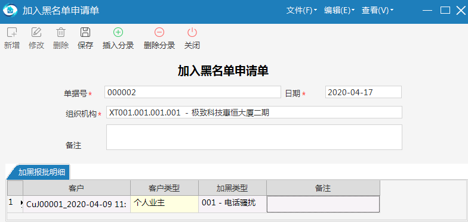Insert an entry with 插入分录 icon

pos(118,32)
